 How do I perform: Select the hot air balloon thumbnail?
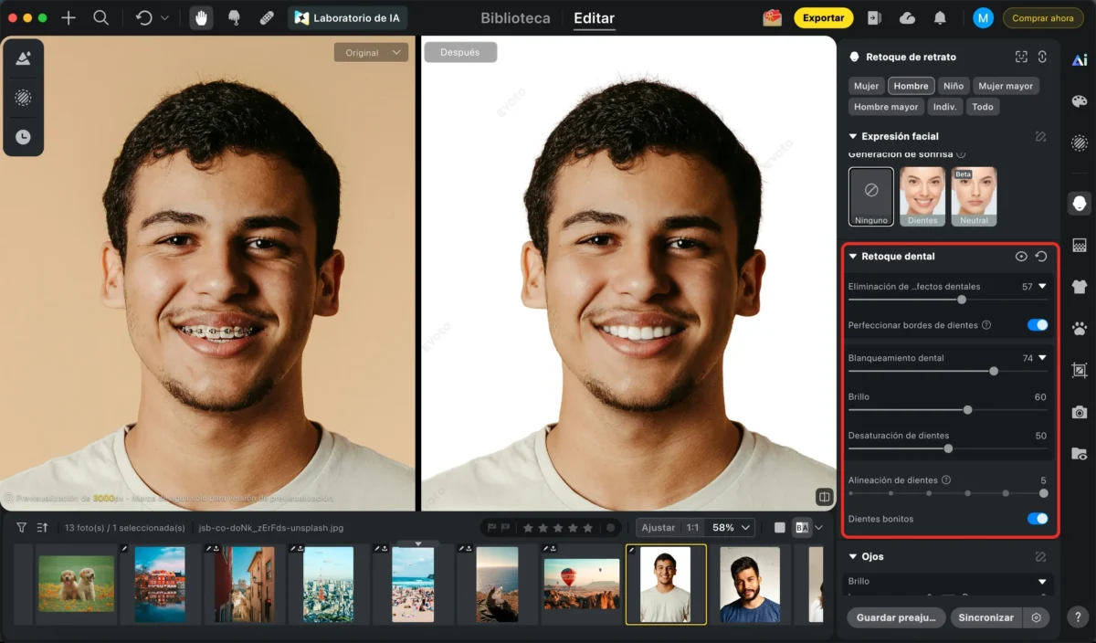(581, 585)
